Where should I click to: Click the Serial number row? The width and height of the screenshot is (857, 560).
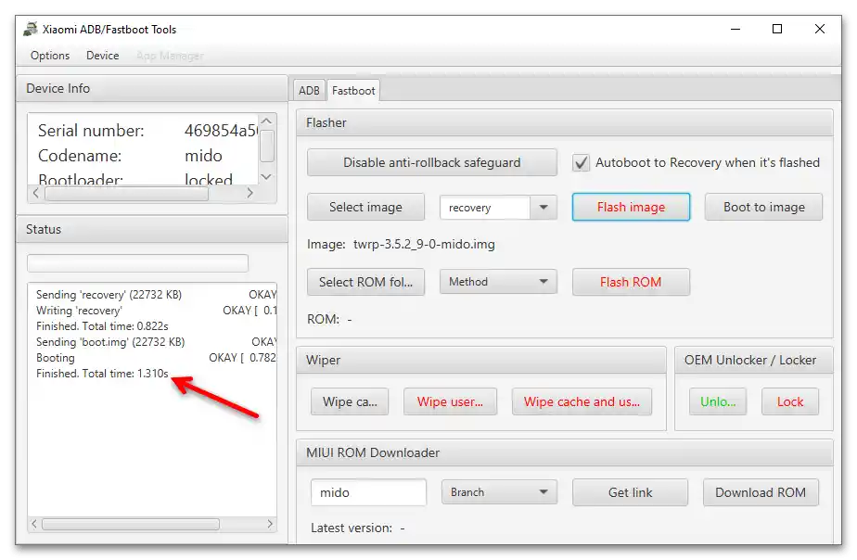(x=147, y=131)
